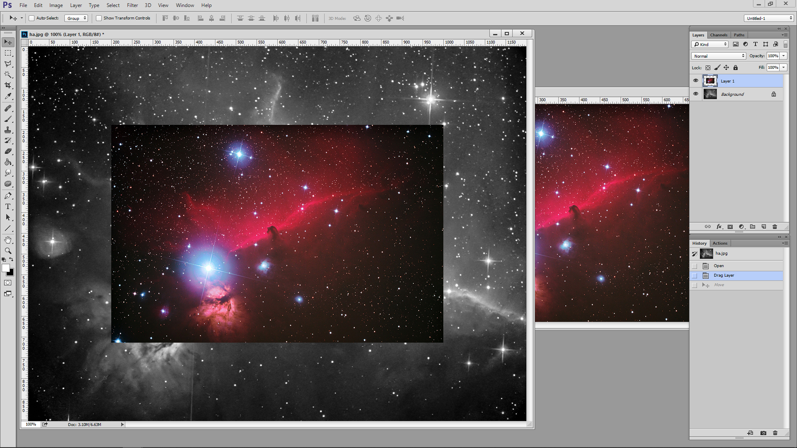Select the Move history state
The height and width of the screenshot is (448, 797).
pyautogui.click(x=737, y=285)
